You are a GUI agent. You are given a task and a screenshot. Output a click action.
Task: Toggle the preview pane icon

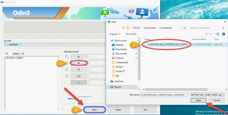(217, 34)
